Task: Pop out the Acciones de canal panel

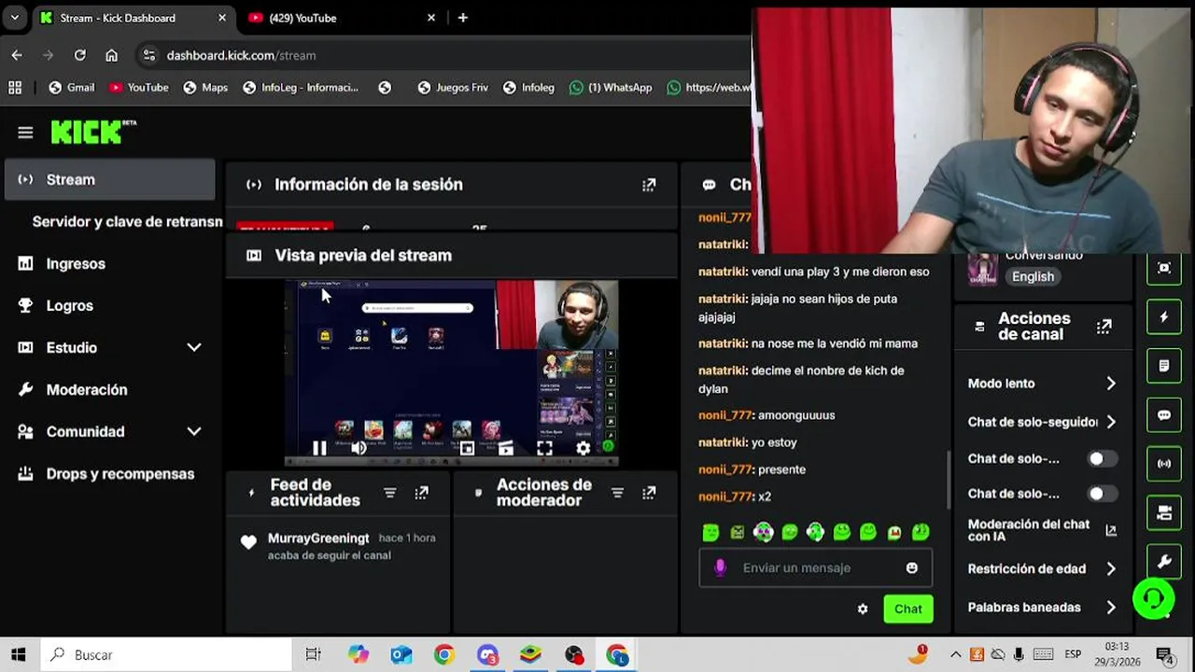Action: (1104, 327)
